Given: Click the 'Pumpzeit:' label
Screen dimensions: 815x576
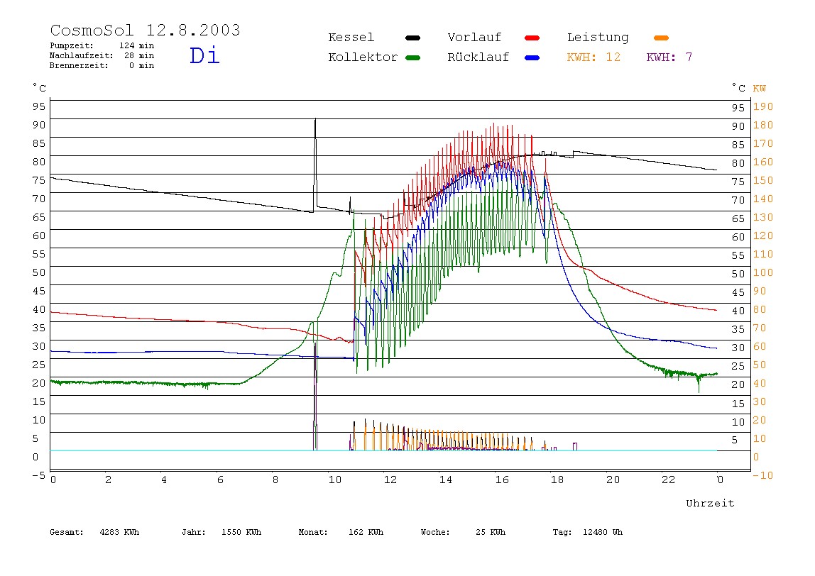Looking at the screenshot, I should pos(72,45).
